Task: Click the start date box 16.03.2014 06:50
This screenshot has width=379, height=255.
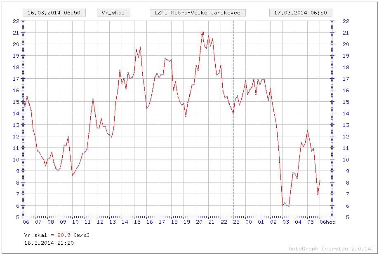Action: (54, 12)
